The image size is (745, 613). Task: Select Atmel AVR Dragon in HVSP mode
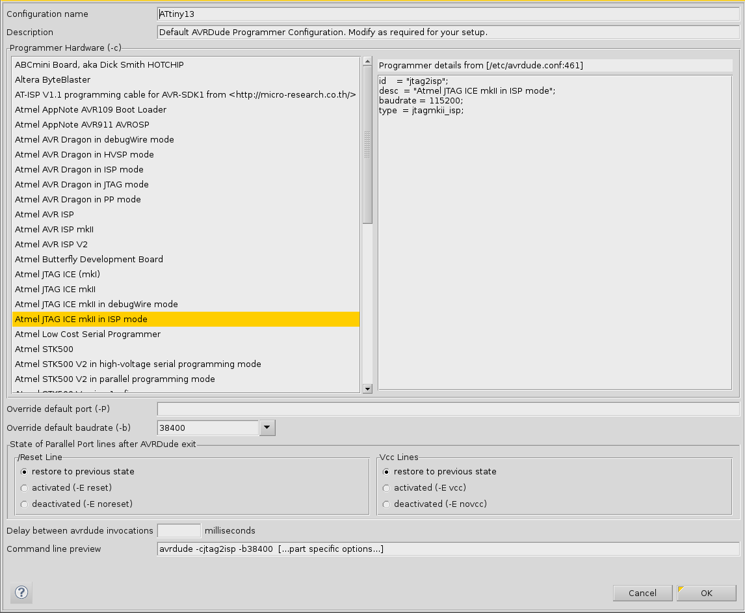(186, 155)
